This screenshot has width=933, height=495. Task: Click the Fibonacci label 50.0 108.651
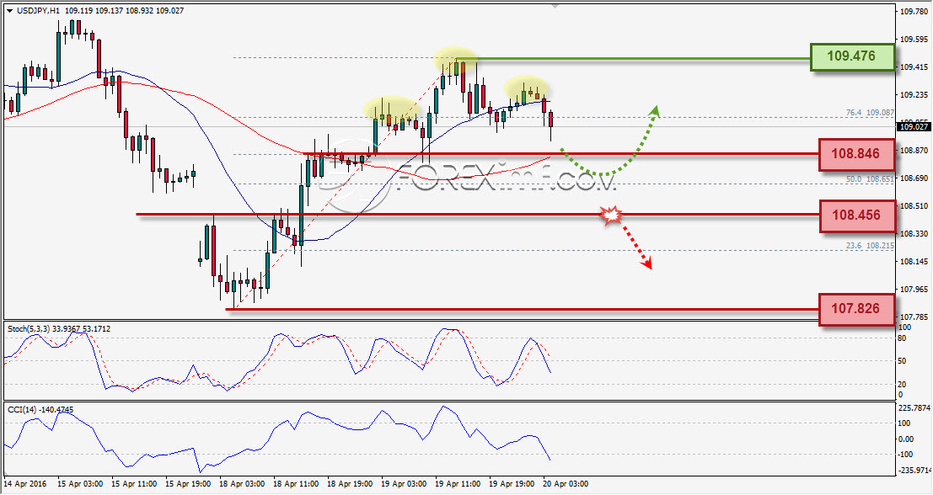(870, 178)
